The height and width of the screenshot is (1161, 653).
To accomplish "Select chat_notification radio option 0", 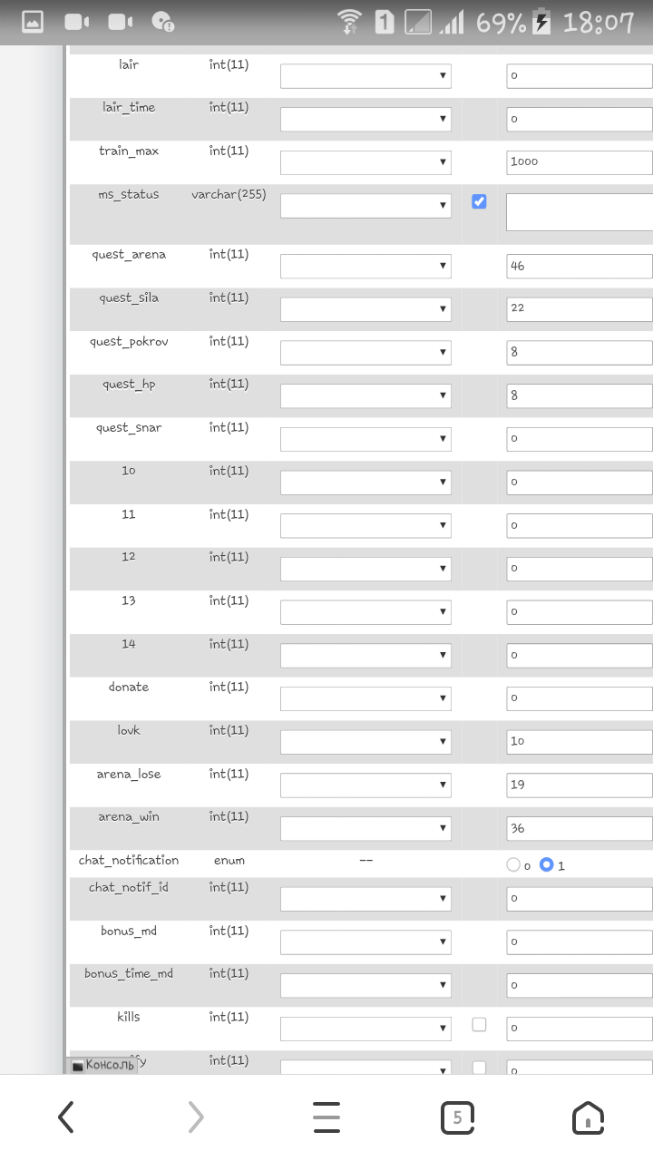I will point(513,865).
